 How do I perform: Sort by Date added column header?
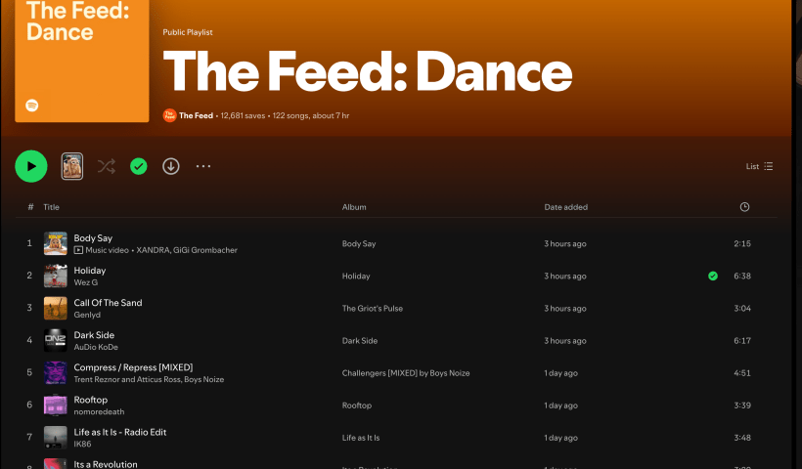click(x=566, y=207)
